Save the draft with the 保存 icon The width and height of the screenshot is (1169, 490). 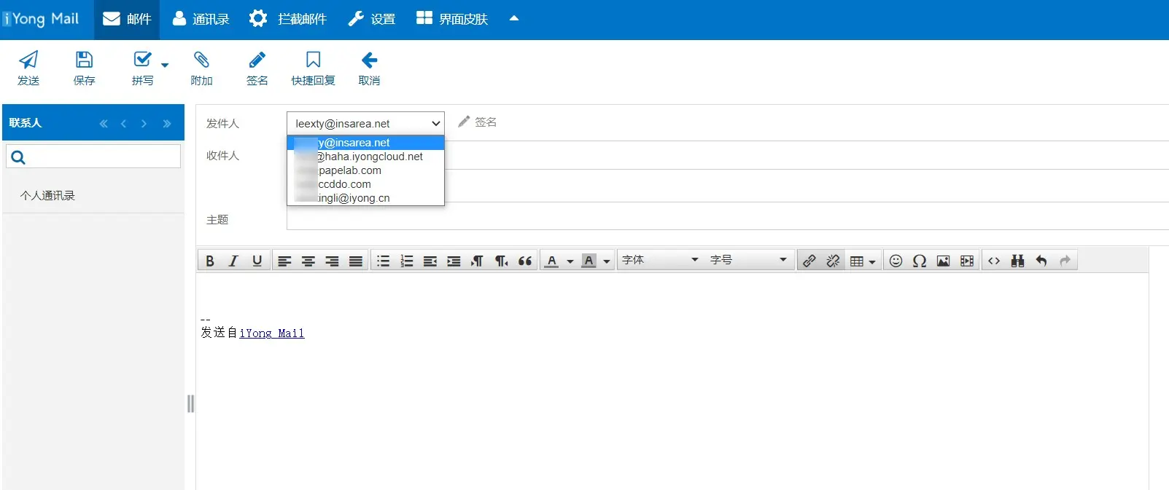pyautogui.click(x=85, y=60)
